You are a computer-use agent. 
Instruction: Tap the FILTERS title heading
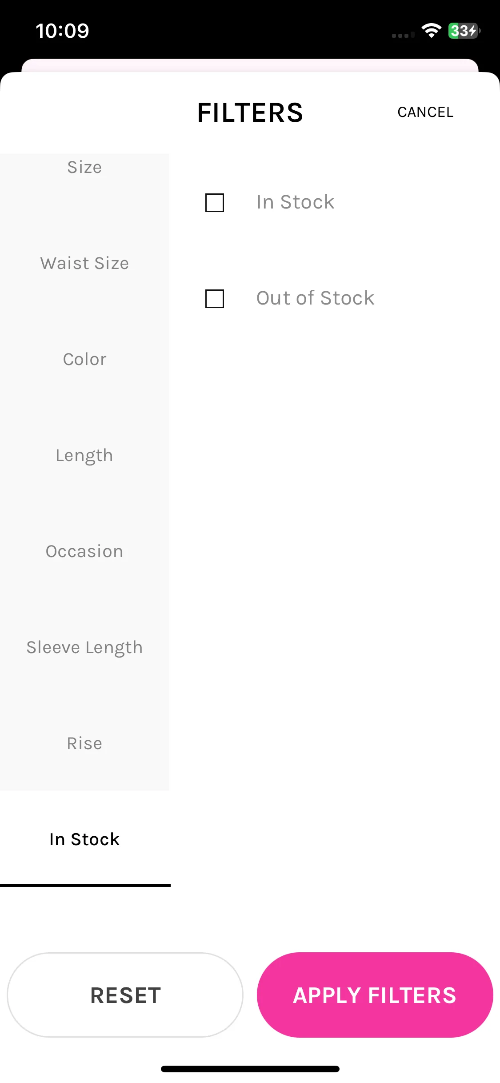[250, 112]
